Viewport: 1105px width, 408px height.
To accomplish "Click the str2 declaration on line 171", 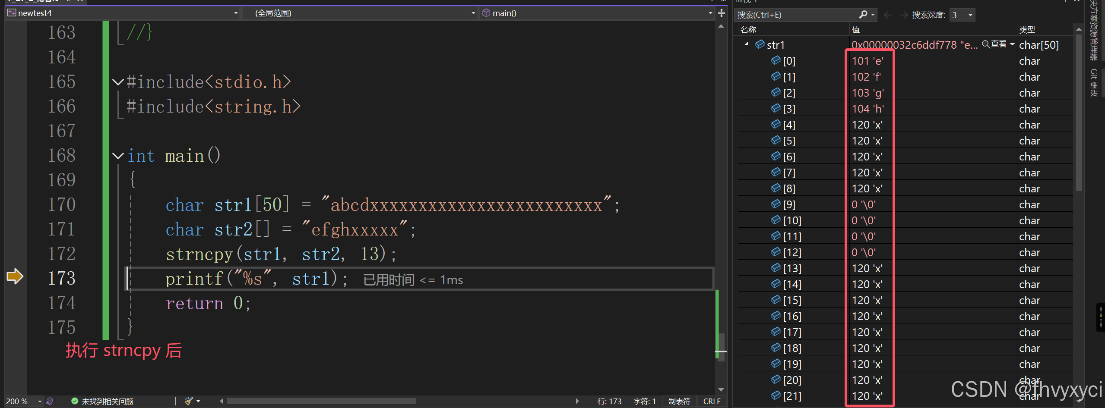I will [x=291, y=229].
